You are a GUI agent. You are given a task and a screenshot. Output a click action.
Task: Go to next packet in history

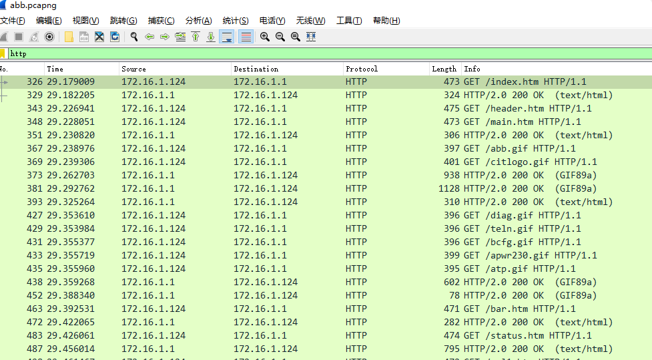165,37
